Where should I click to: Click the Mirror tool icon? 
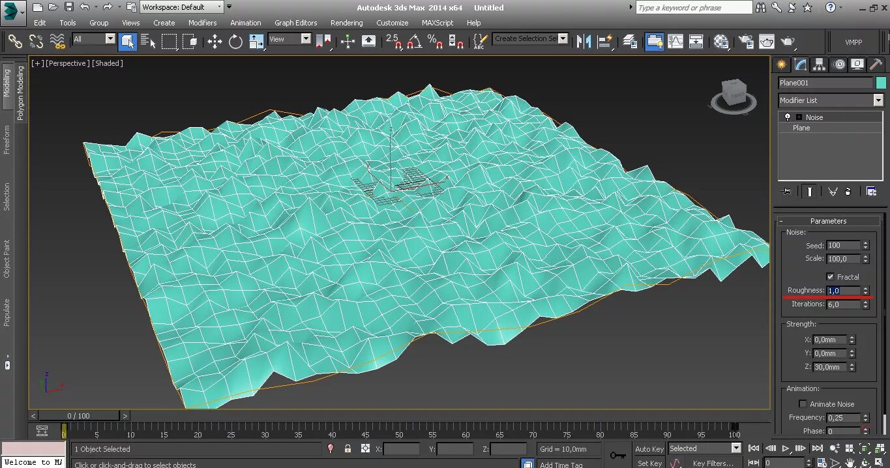coord(584,42)
